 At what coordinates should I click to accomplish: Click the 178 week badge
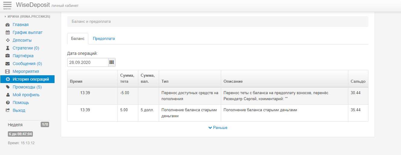pyautogui.click(x=45, y=124)
